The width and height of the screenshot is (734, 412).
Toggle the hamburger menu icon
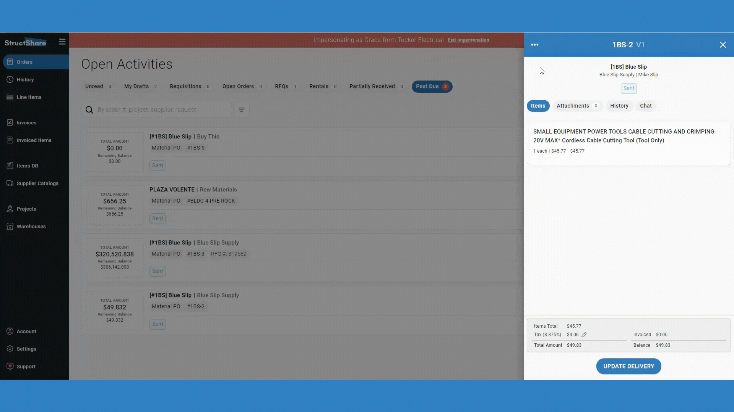pos(62,42)
